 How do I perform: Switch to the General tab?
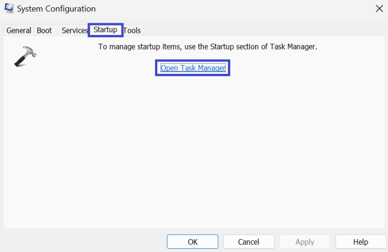pos(19,31)
